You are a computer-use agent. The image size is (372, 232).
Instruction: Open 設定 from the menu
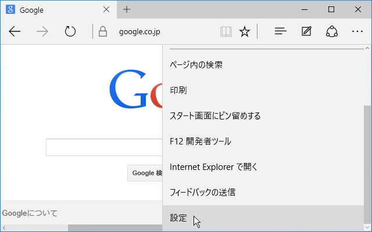(263, 218)
